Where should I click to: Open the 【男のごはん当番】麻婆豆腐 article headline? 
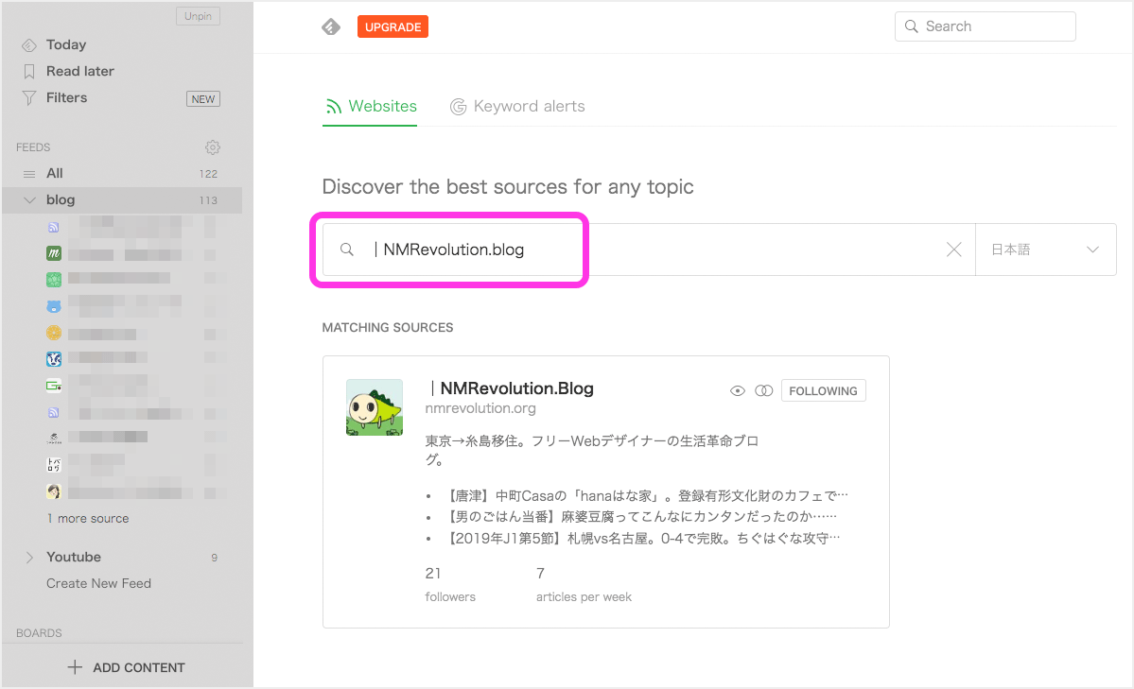(x=640, y=517)
